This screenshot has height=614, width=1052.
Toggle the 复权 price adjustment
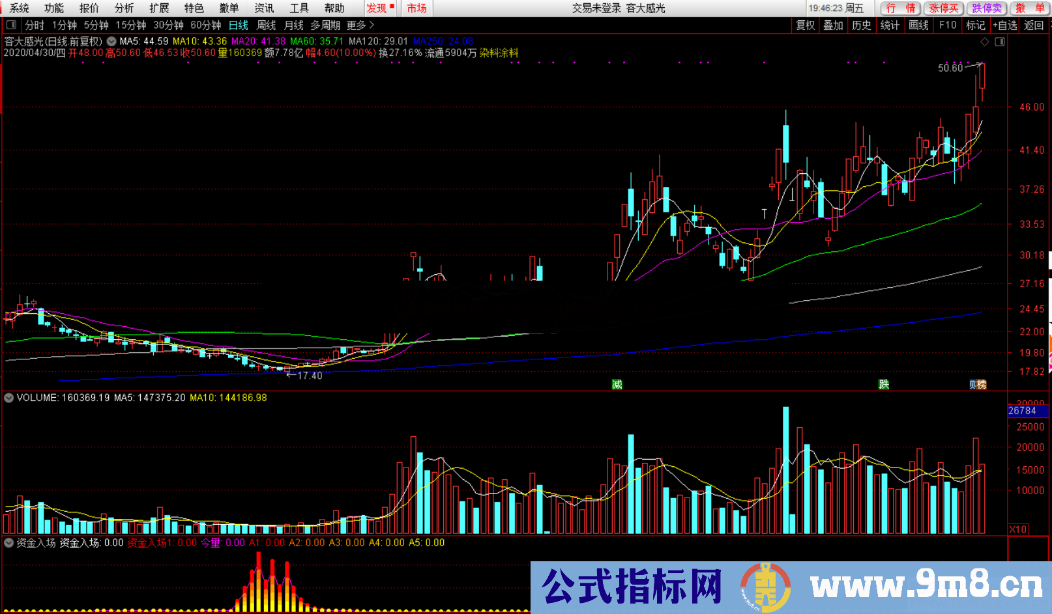click(806, 25)
